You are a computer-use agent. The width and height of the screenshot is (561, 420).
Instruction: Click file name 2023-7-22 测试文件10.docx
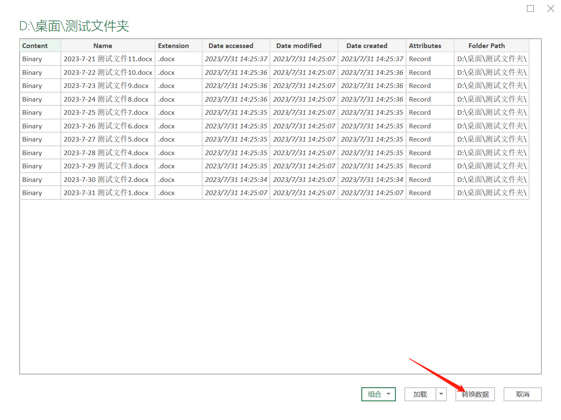pyautogui.click(x=108, y=72)
